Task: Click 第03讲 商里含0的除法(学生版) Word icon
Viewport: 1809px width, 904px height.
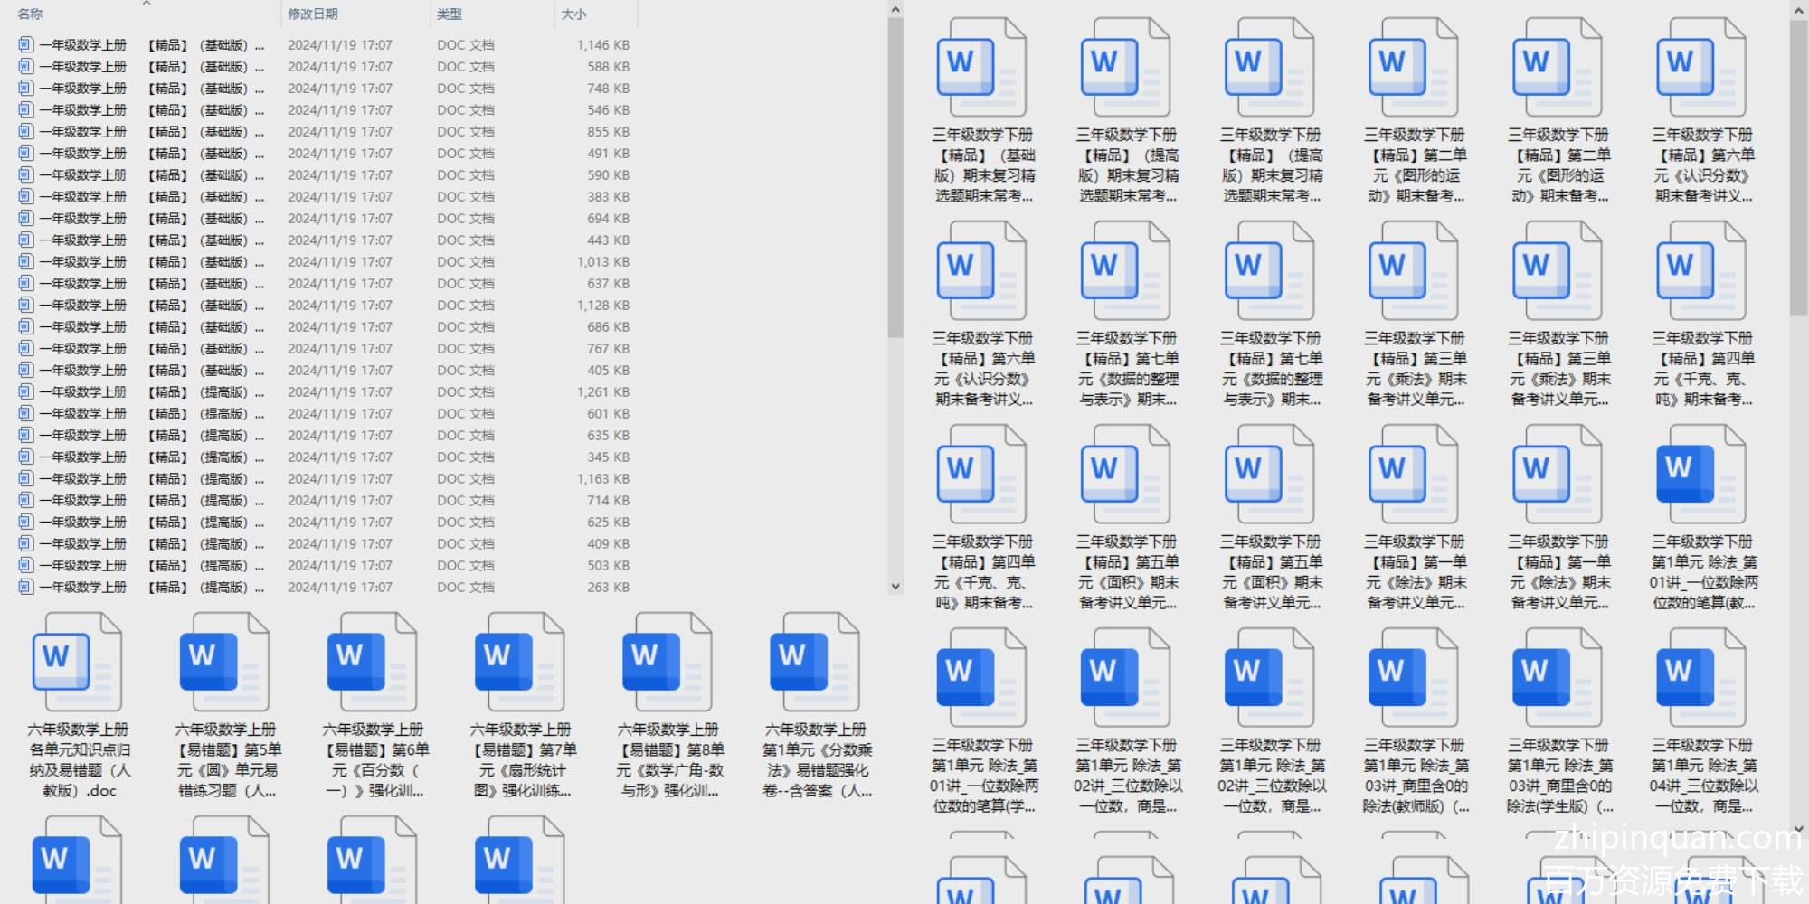Action: coord(1557,678)
